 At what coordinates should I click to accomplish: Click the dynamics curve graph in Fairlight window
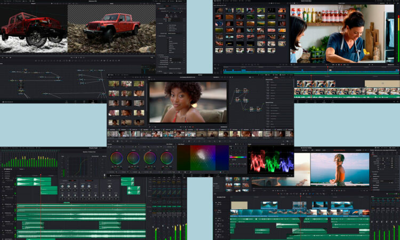tap(78, 166)
